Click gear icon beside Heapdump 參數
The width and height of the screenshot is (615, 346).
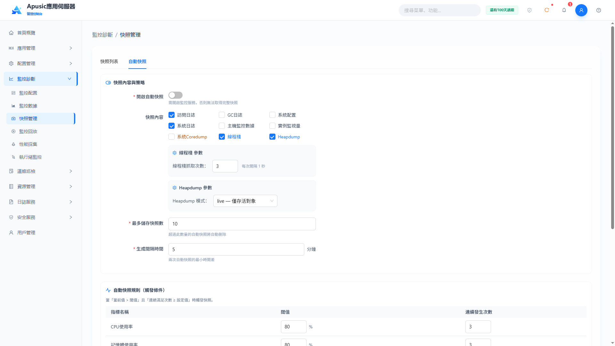point(175,188)
